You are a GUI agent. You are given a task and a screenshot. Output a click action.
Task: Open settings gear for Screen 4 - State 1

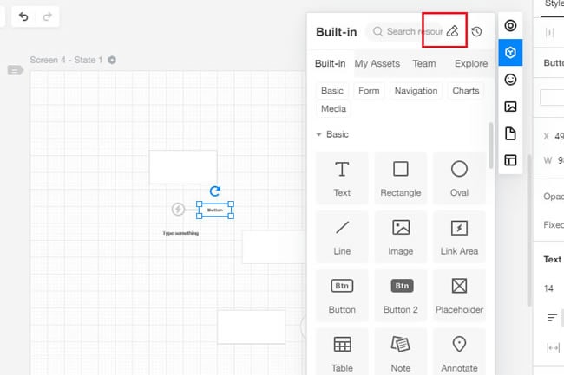point(112,60)
